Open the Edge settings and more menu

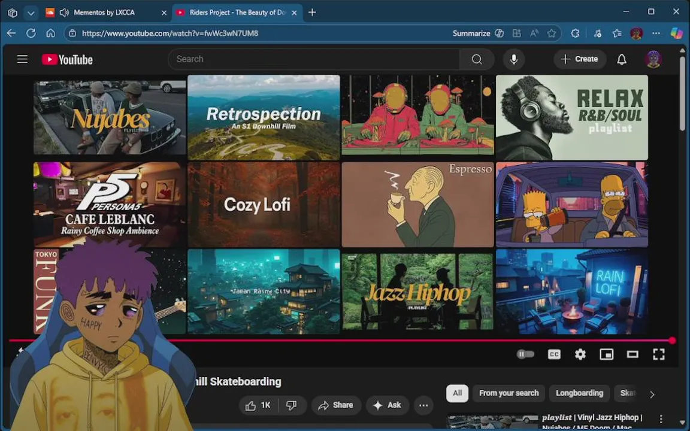point(656,33)
